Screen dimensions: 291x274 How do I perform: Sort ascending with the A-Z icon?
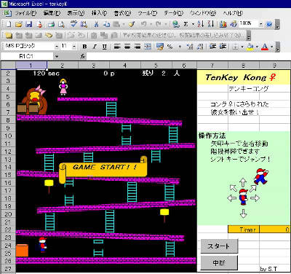tap(201, 24)
